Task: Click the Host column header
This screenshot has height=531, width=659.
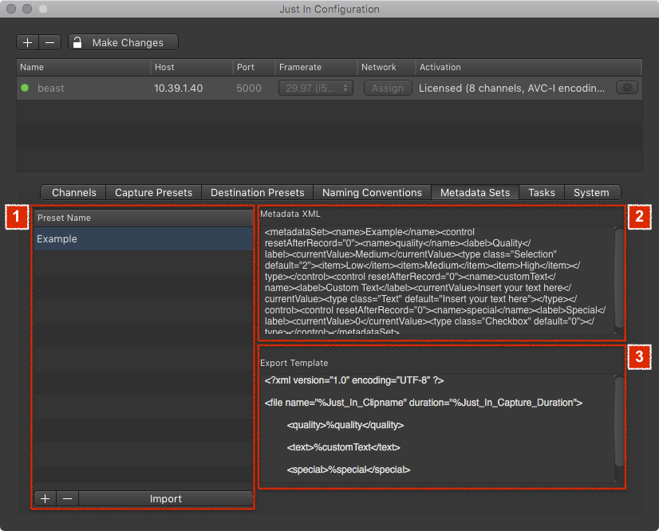Action: [191, 67]
